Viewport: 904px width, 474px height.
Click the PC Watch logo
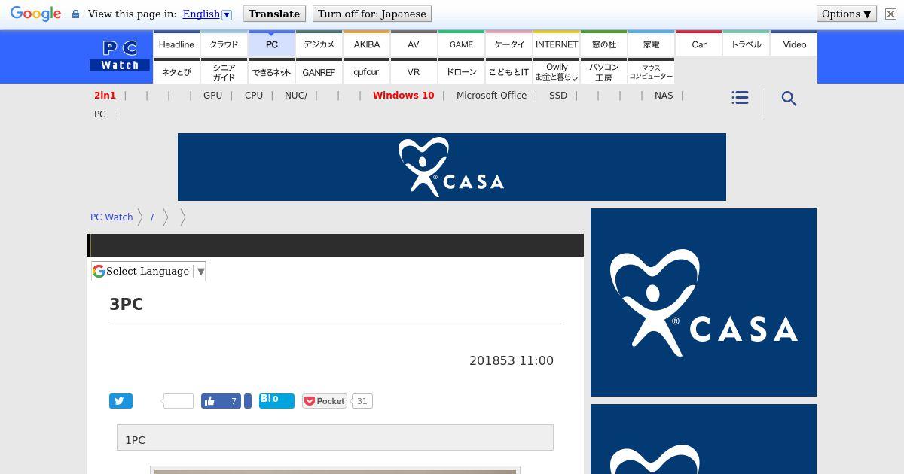[x=120, y=56]
